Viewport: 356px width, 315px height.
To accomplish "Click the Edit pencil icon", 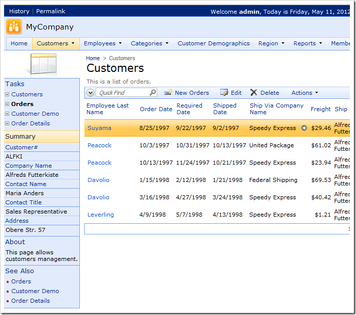I will (224, 93).
